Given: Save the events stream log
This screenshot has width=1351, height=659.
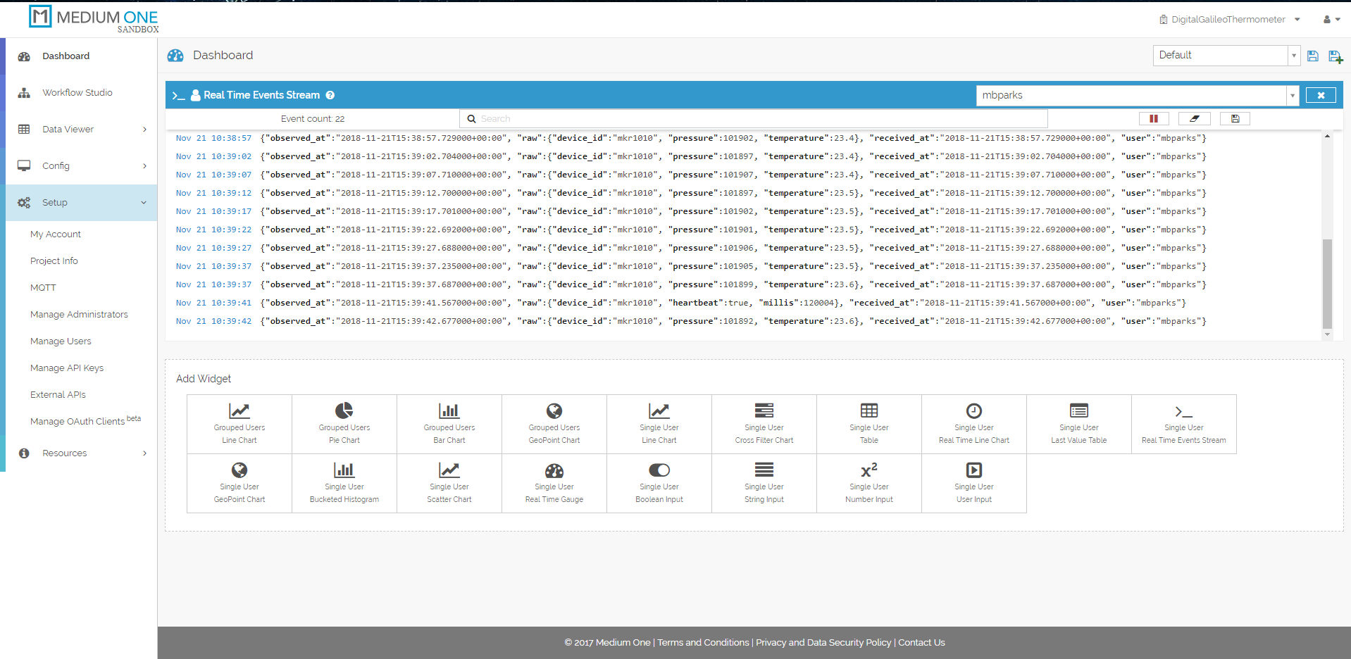Looking at the screenshot, I should pyautogui.click(x=1235, y=119).
